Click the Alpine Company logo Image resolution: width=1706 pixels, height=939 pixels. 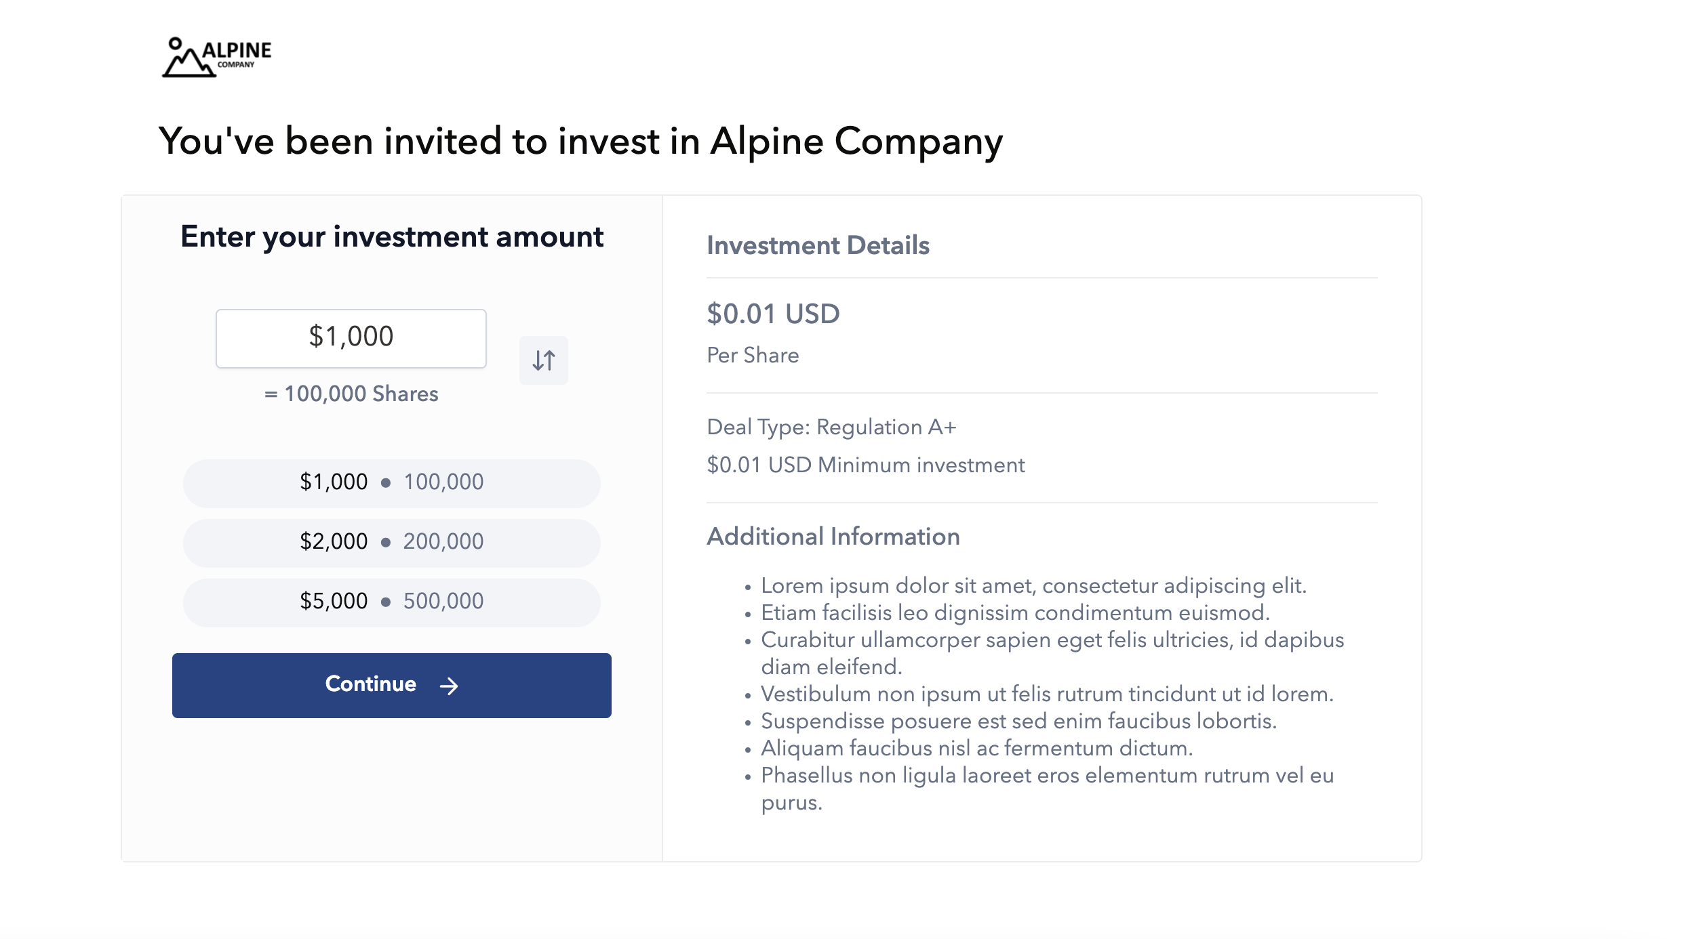click(x=216, y=58)
